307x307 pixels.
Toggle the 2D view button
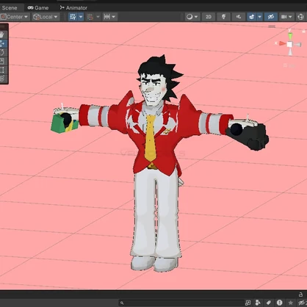(x=209, y=17)
